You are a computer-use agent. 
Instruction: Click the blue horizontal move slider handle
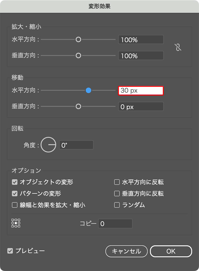click(x=88, y=90)
